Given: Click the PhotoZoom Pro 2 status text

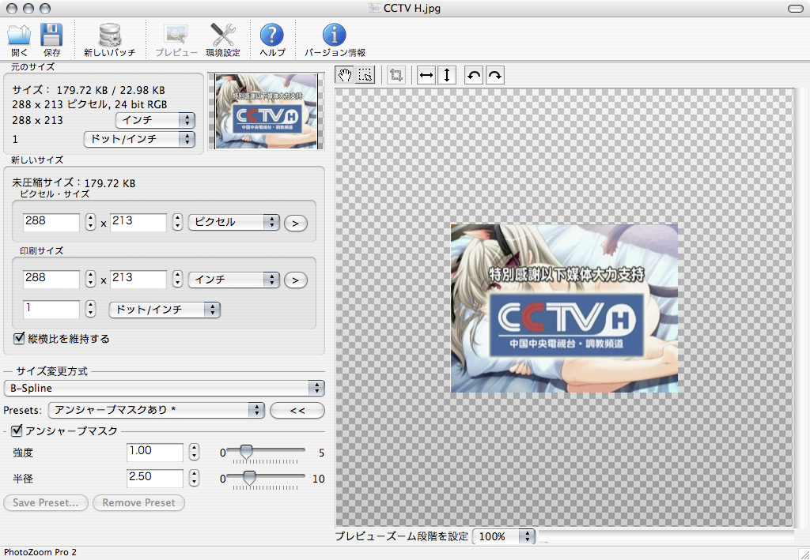Looking at the screenshot, I should [40, 552].
